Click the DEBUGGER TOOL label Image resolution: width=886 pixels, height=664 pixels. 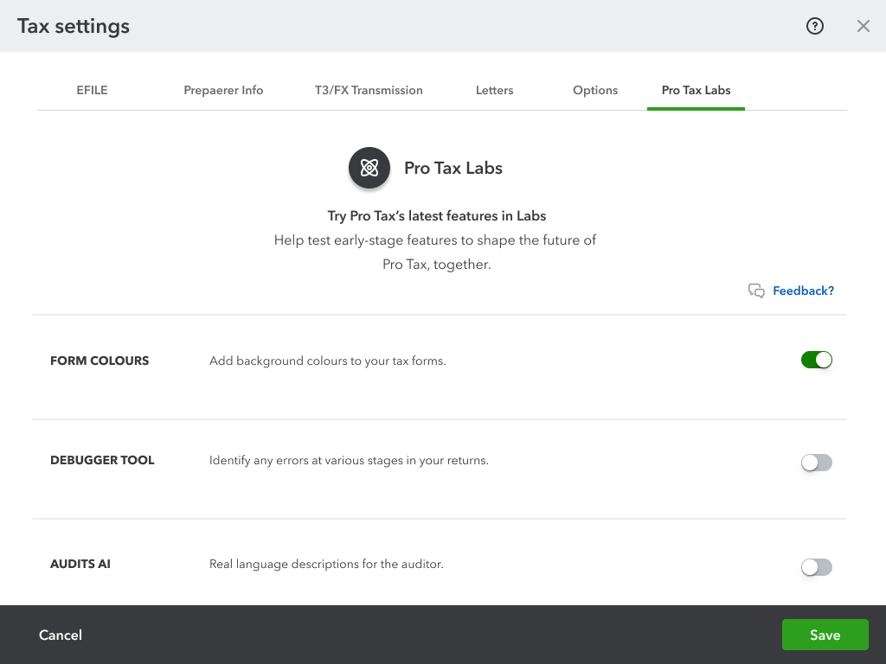[x=102, y=460]
